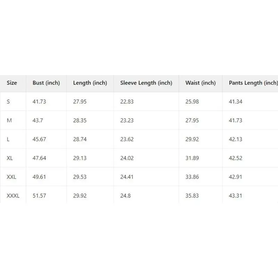Click the Length (inch) column header
The height and width of the screenshot is (278, 278).
click(90, 83)
